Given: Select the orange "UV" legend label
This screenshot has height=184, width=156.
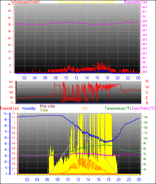Looking at the screenshot, I should pos(85,108).
